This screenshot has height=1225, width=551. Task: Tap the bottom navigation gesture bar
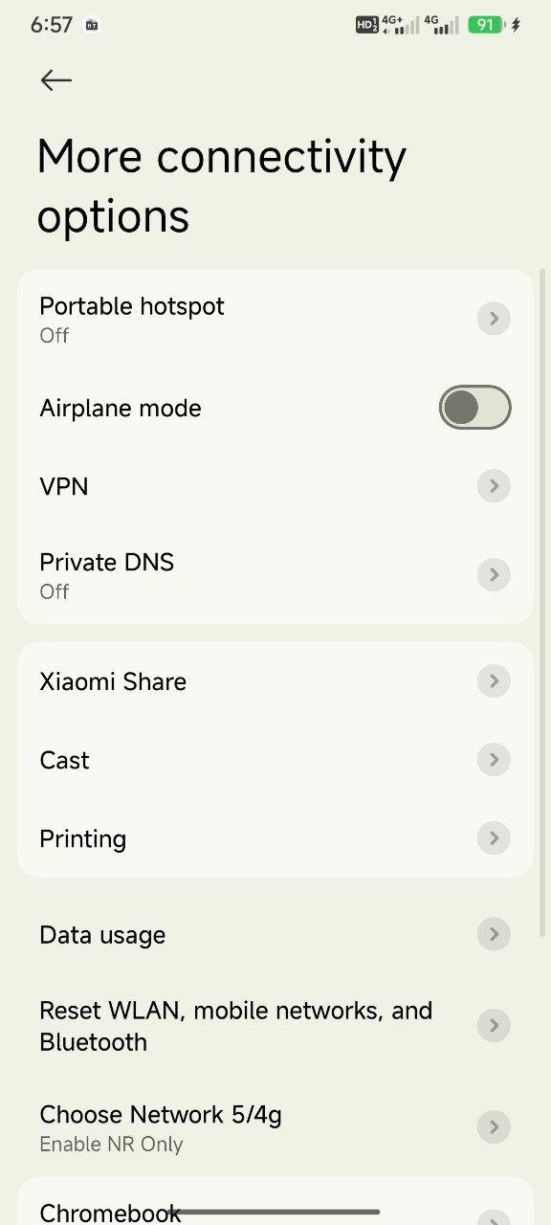point(275,1213)
